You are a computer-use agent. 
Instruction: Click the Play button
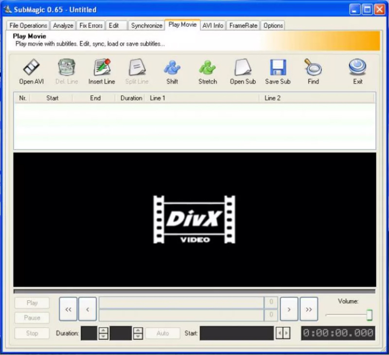32,303
